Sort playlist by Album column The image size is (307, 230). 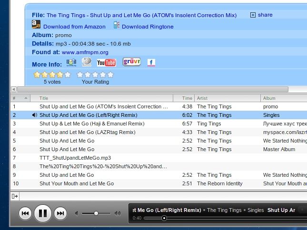pyautogui.click(x=284, y=98)
